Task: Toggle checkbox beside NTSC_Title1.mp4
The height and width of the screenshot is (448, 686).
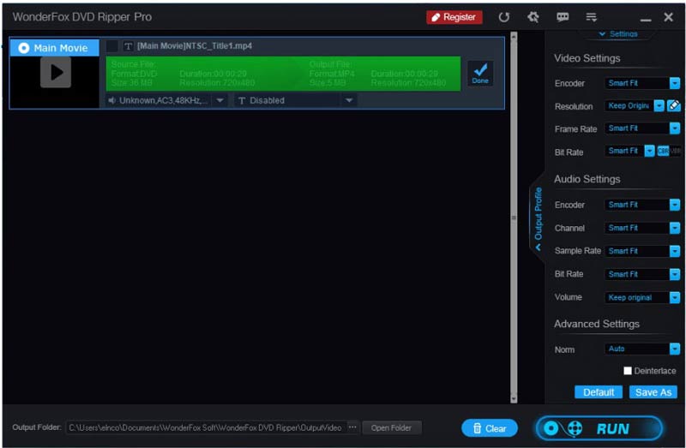Action: tap(112, 46)
